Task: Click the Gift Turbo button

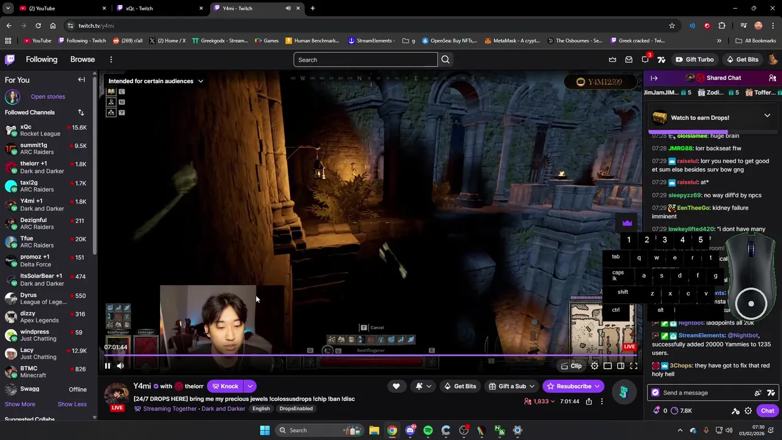Action: (x=694, y=59)
